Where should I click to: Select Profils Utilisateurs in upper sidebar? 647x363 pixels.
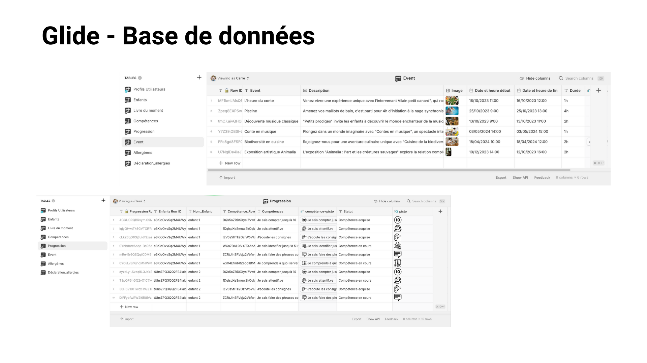pyautogui.click(x=149, y=89)
